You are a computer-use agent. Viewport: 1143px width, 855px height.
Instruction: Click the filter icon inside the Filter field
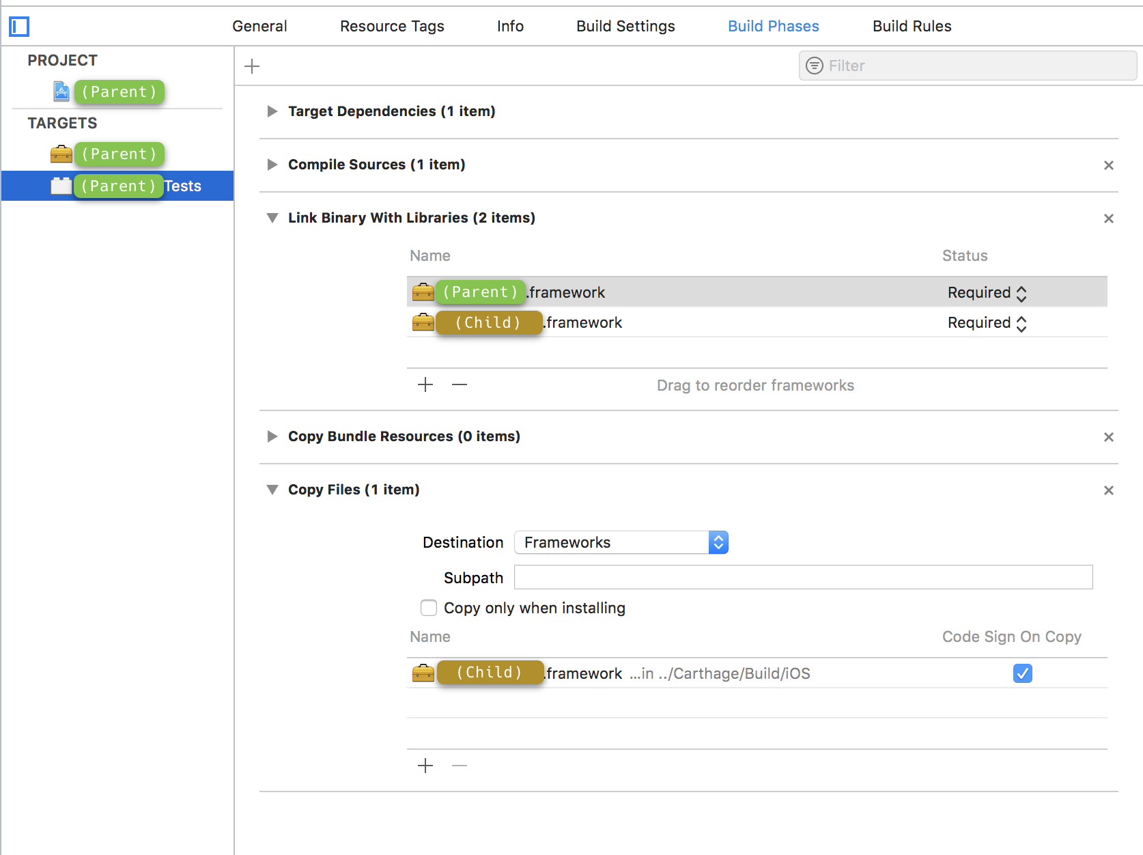[815, 66]
